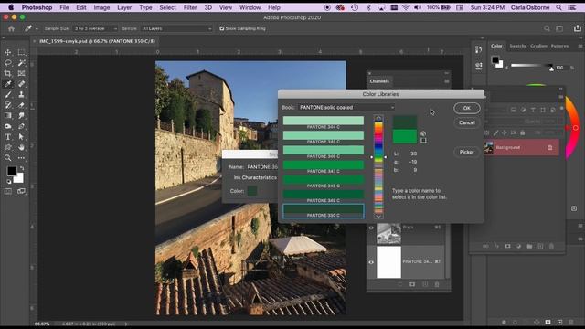
Task: Open the Filter menu
Action: (190, 7)
